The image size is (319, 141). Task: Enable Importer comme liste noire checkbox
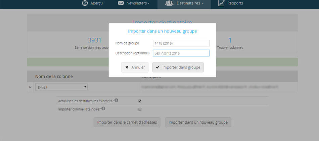pos(140,109)
